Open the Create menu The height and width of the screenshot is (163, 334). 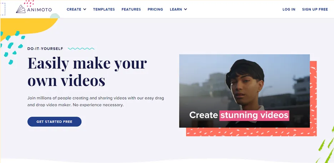[74, 9]
